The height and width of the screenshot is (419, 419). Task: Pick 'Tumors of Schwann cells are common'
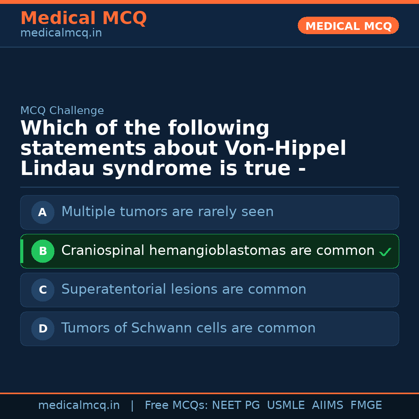pyautogui.click(x=188, y=328)
